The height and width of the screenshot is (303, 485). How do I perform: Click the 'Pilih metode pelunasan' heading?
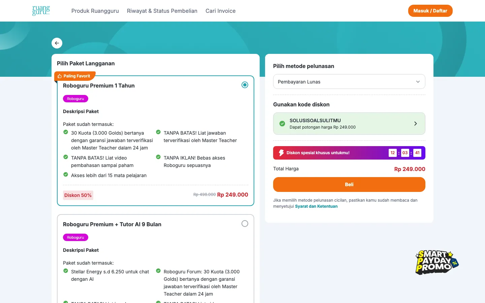pyautogui.click(x=304, y=66)
